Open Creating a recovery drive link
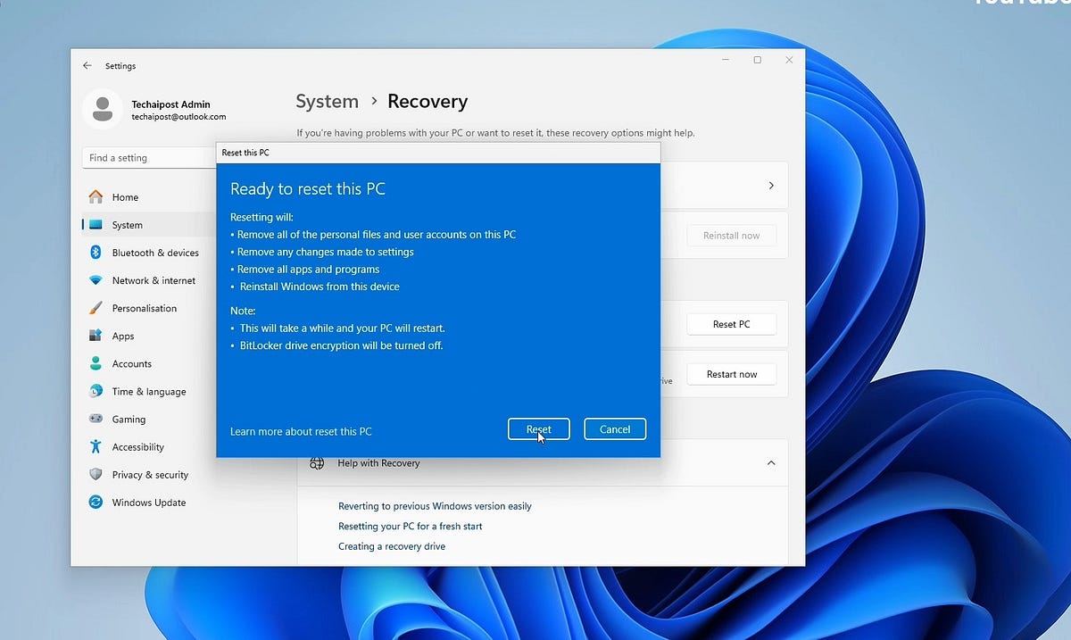This screenshot has width=1071, height=640. 391,546
